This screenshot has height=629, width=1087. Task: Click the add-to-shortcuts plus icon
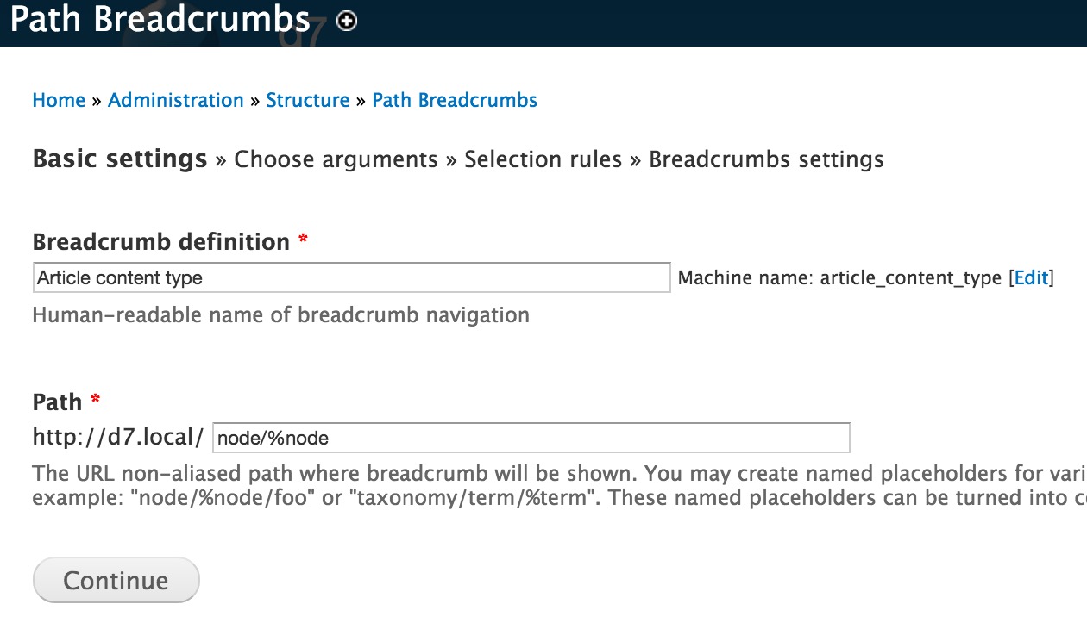347,22
